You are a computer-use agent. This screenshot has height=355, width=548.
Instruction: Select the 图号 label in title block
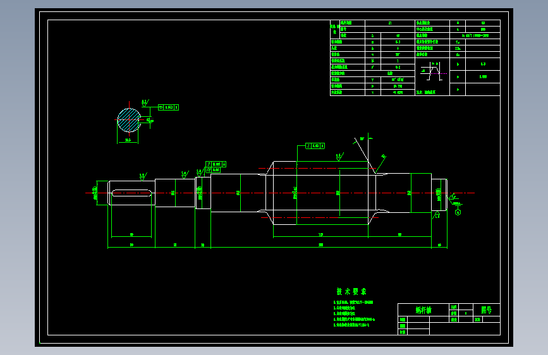pos(486,310)
